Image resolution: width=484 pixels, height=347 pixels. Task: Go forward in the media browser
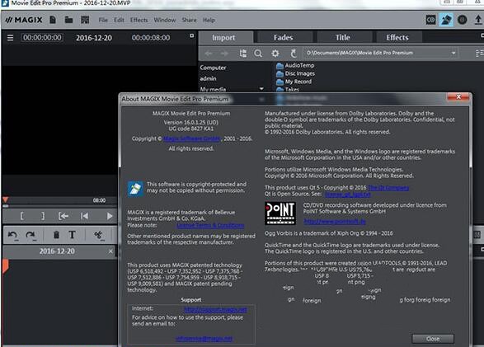click(224, 54)
